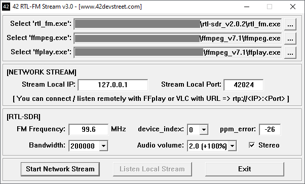Select the FM Frequency input box
The width and height of the screenshot is (305, 184).
click(x=89, y=129)
